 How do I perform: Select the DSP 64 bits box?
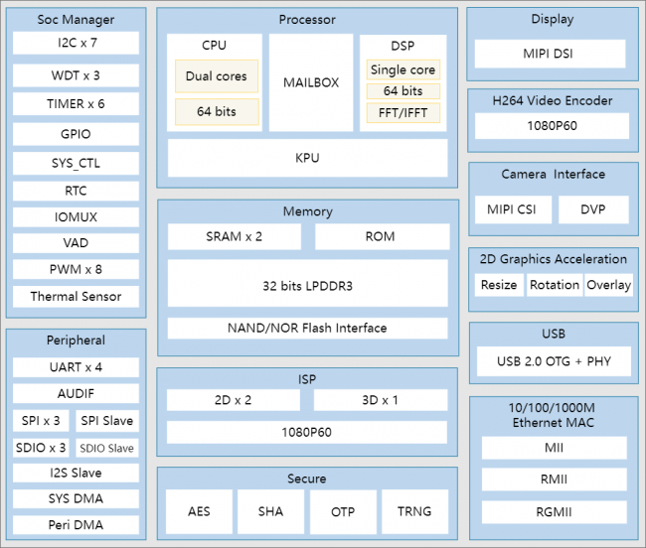point(403,91)
